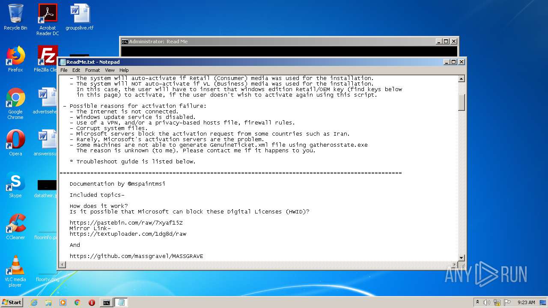
Task: Click 'Corrupt system files' line
Action: coord(109,128)
